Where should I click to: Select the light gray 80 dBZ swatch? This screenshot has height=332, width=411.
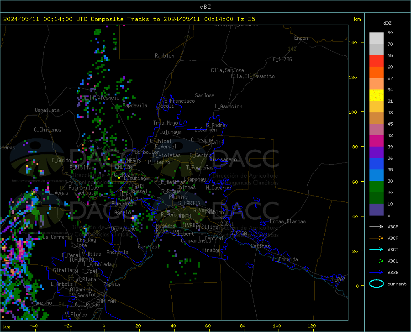pos(376,38)
